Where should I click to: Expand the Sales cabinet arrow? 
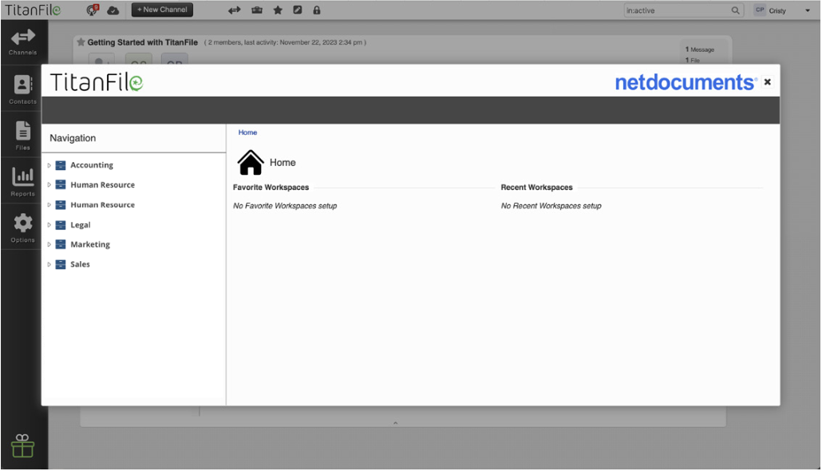[x=49, y=264]
